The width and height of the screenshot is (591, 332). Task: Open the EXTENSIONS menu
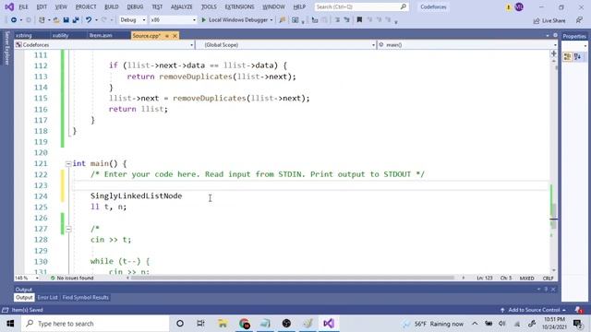point(239,6)
